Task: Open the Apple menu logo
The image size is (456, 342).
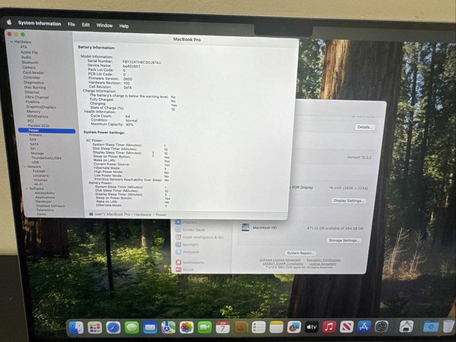Action: coord(9,22)
